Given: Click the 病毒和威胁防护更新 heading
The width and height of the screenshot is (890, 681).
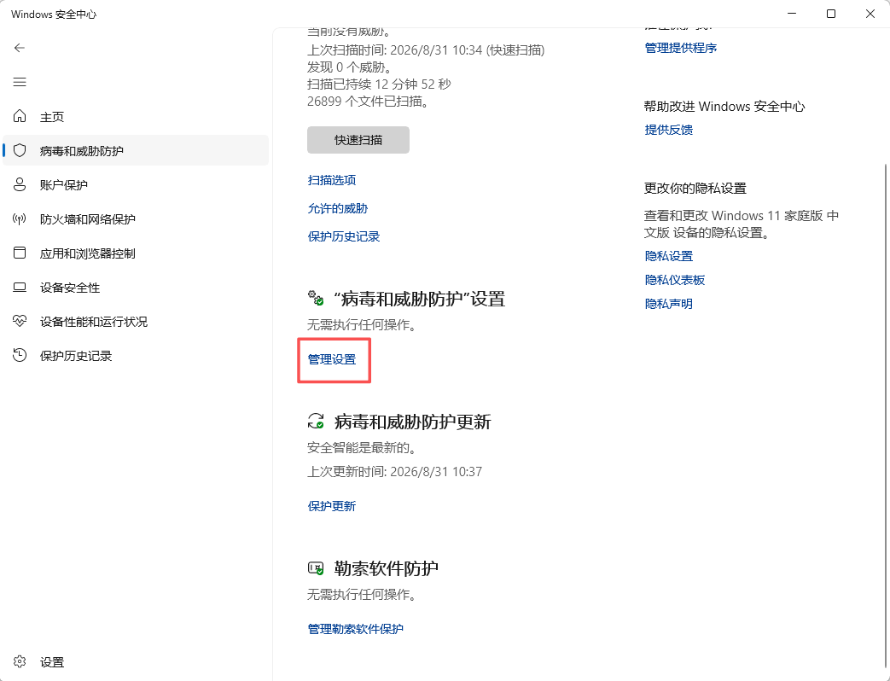Looking at the screenshot, I should tap(413, 422).
